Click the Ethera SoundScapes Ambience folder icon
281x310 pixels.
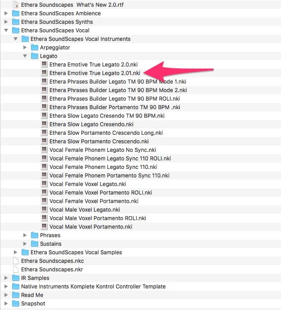click(16, 13)
